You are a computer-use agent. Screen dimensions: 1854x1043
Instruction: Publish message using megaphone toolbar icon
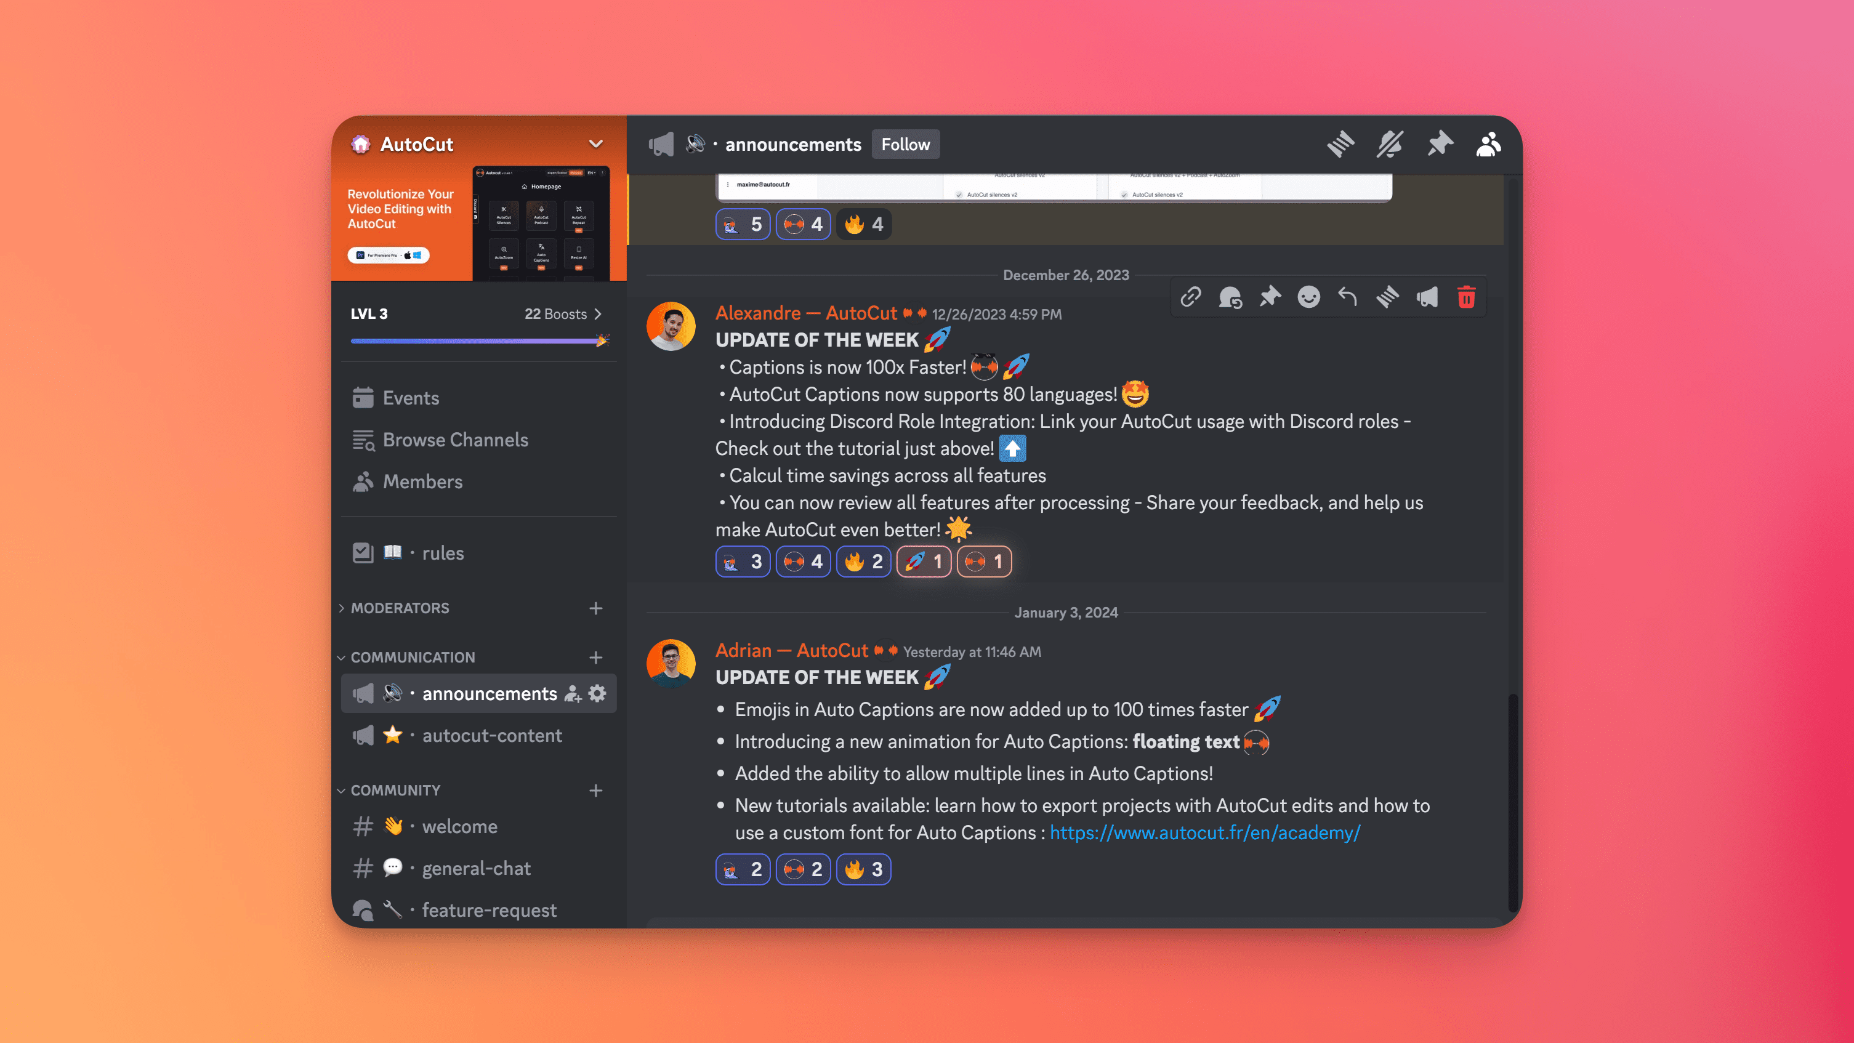(x=1427, y=297)
